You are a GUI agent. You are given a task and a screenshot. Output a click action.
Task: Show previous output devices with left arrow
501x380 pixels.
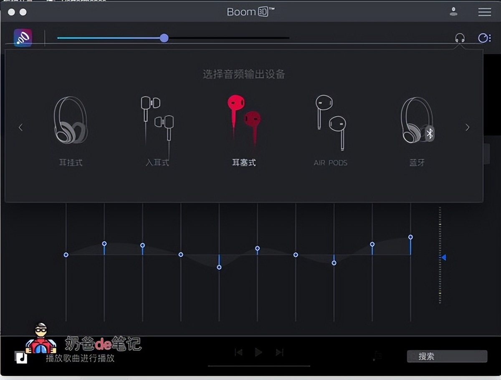[20, 127]
